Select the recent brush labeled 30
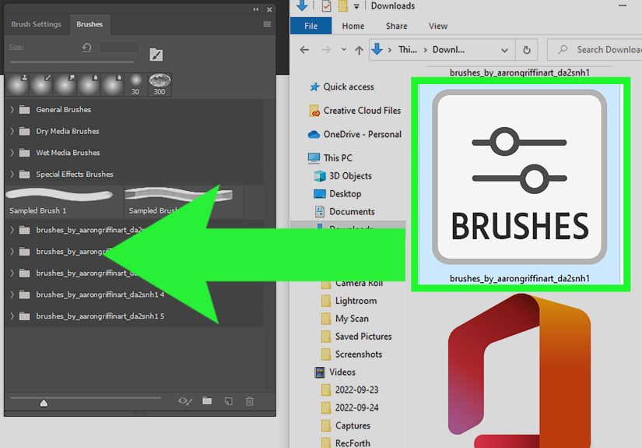 pyautogui.click(x=135, y=85)
